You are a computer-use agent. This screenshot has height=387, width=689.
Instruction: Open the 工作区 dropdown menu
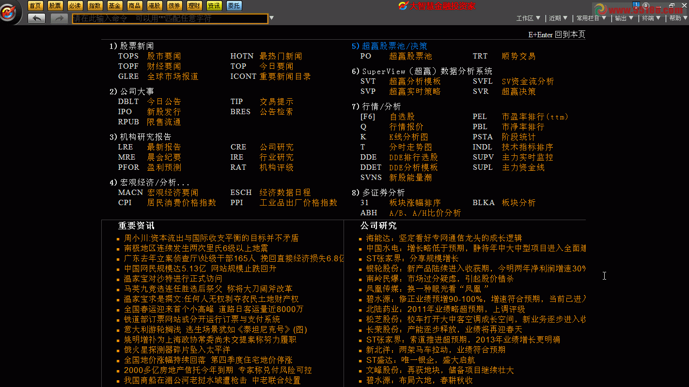528,18
